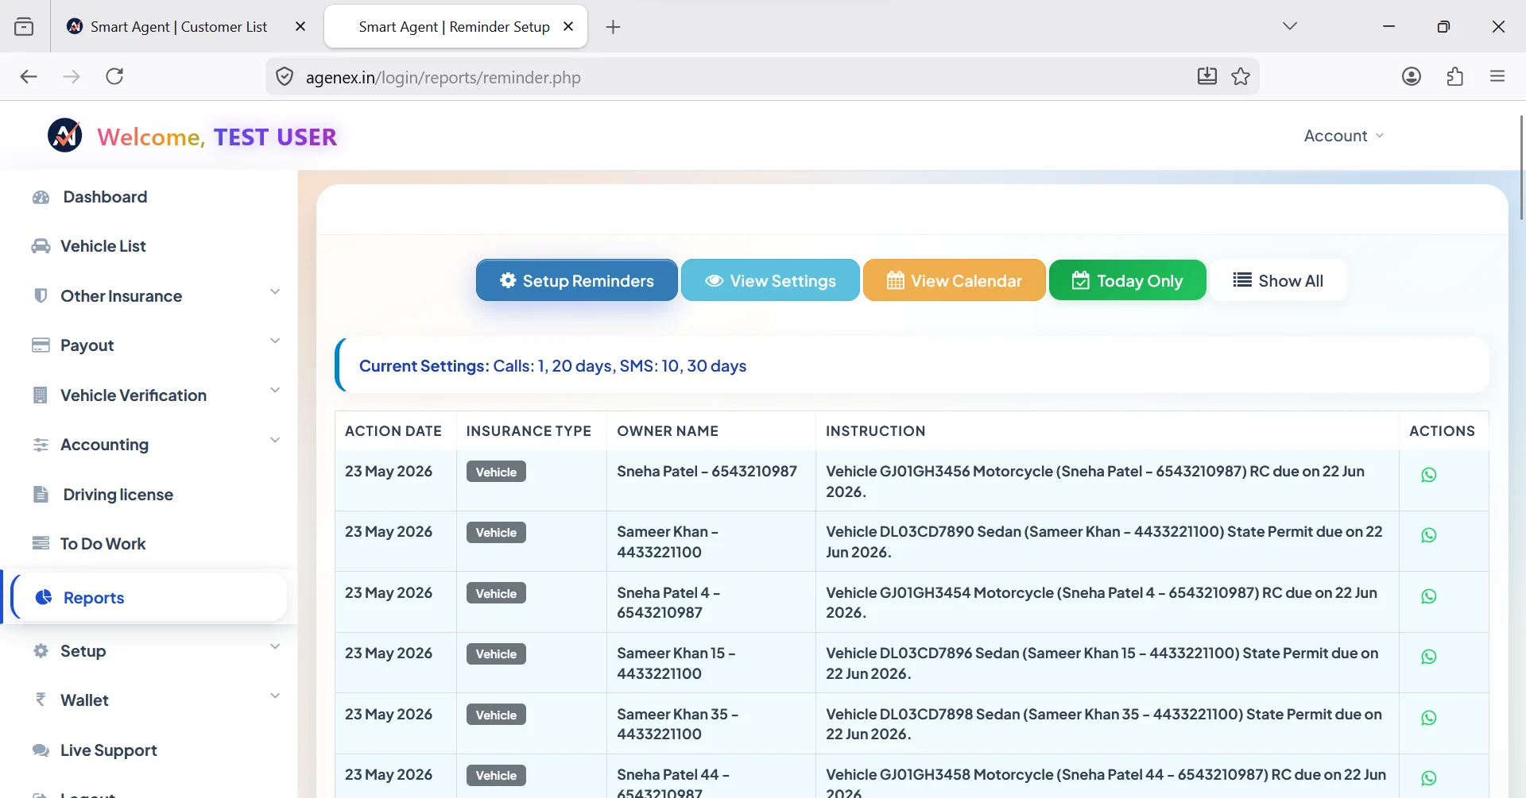Click Vehicle badge in Sameer Khan 15 row
Screen dimensions: 1526x798
click(x=496, y=654)
